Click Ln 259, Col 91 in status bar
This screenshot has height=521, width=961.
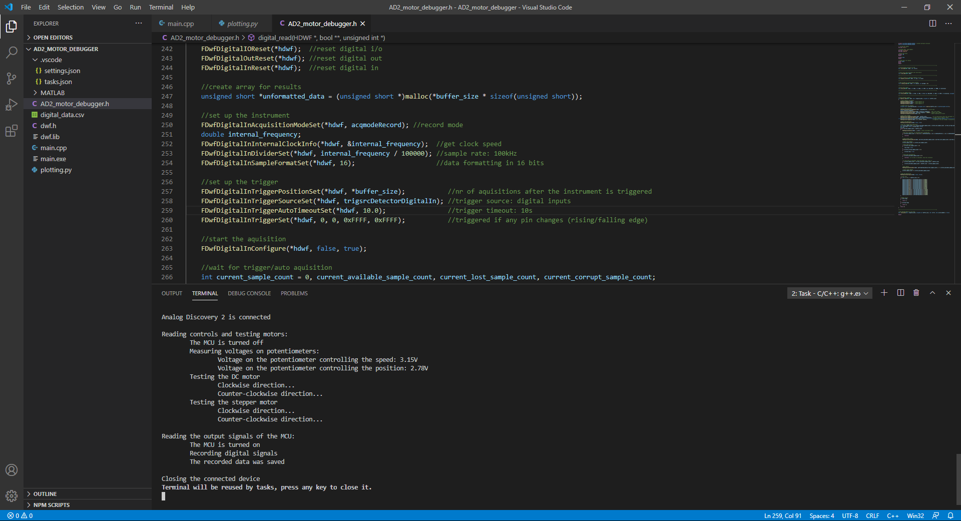(x=782, y=515)
